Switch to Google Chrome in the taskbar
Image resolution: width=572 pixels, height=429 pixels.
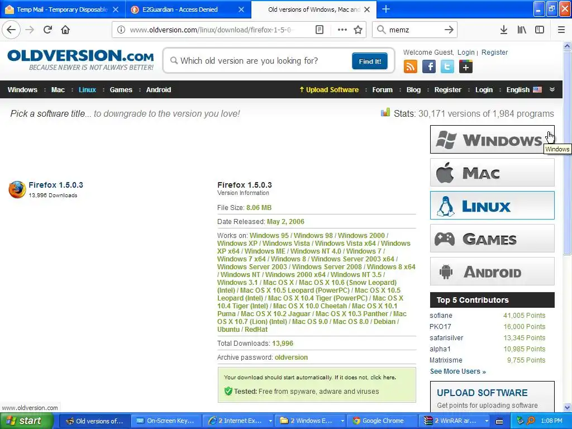(x=382, y=421)
